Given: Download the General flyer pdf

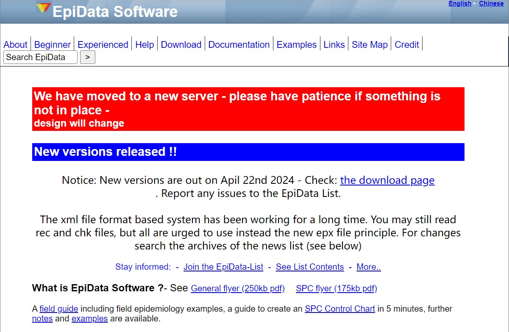Looking at the screenshot, I should pyautogui.click(x=238, y=289).
